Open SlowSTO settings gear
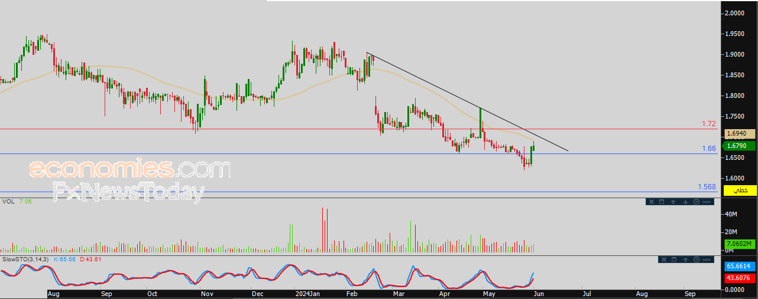 pos(697,259)
